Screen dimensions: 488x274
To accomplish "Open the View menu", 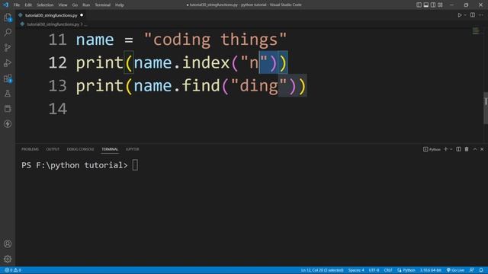I will (63, 5).
